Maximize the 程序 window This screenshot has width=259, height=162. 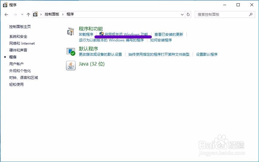[238, 5]
